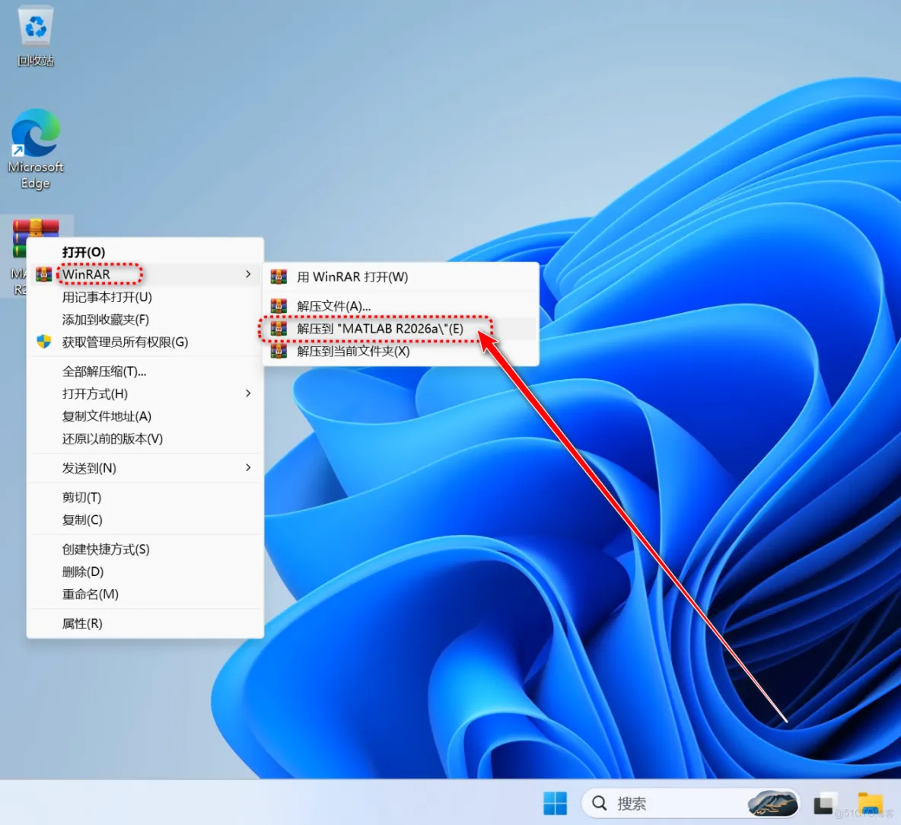
Task: Select 获取管理员所有权限(G)
Action: (x=145, y=342)
